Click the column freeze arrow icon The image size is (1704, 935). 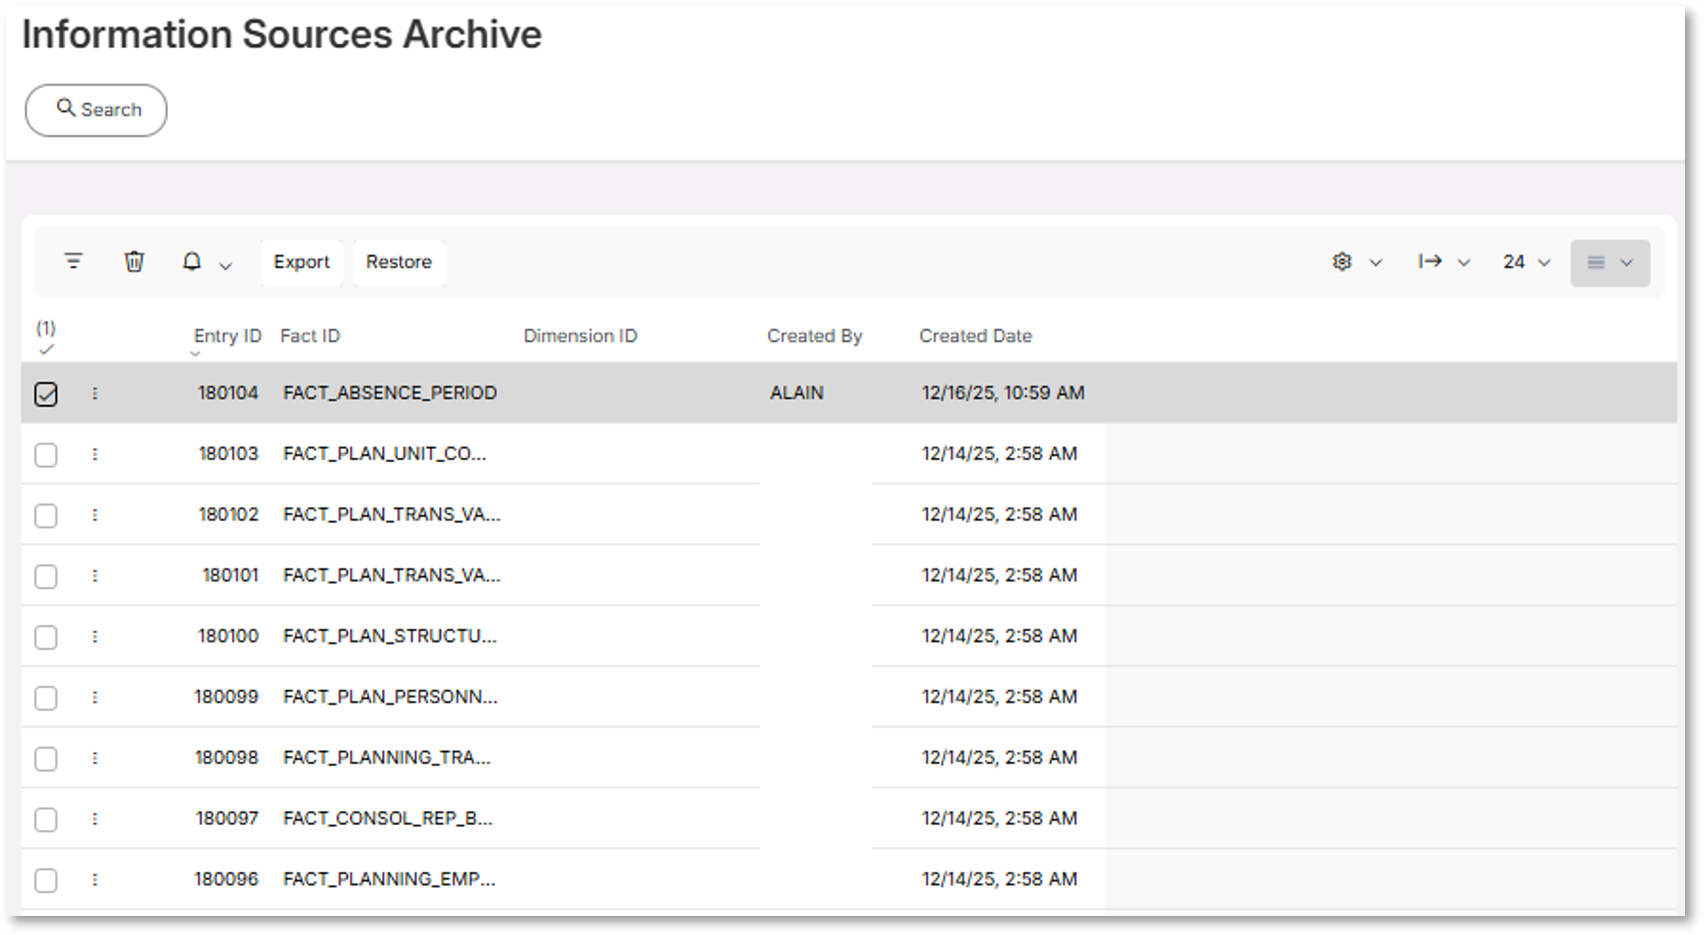[1429, 262]
